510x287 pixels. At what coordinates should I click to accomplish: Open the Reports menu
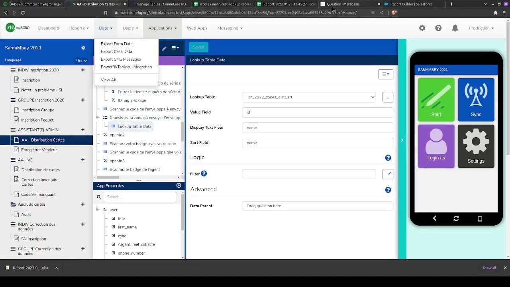pyautogui.click(x=79, y=28)
